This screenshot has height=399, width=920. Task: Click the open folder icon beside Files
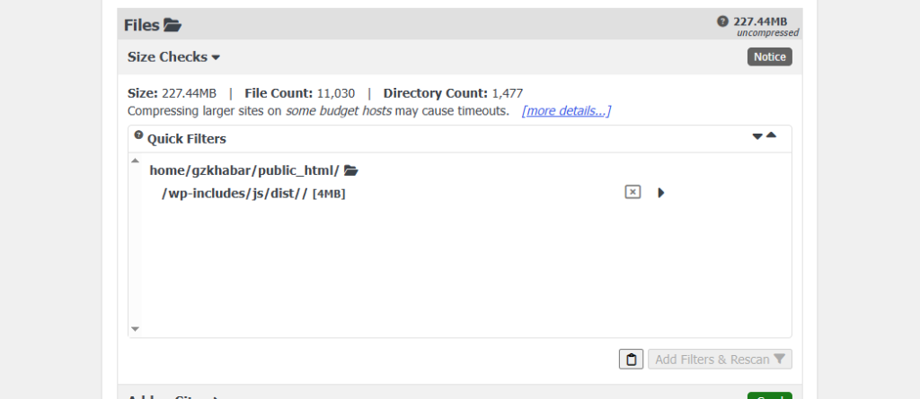[x=172, y=25]
